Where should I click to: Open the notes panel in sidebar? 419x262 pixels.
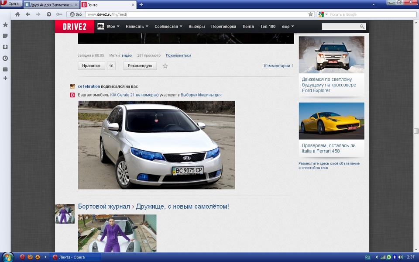pyautogui.click(x=5, y=36)
